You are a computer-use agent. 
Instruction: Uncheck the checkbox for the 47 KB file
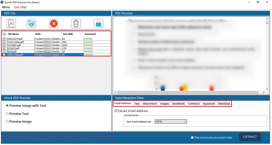pos(4,51)
